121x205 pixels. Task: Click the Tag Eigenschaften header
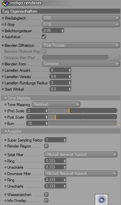[61, 11]
